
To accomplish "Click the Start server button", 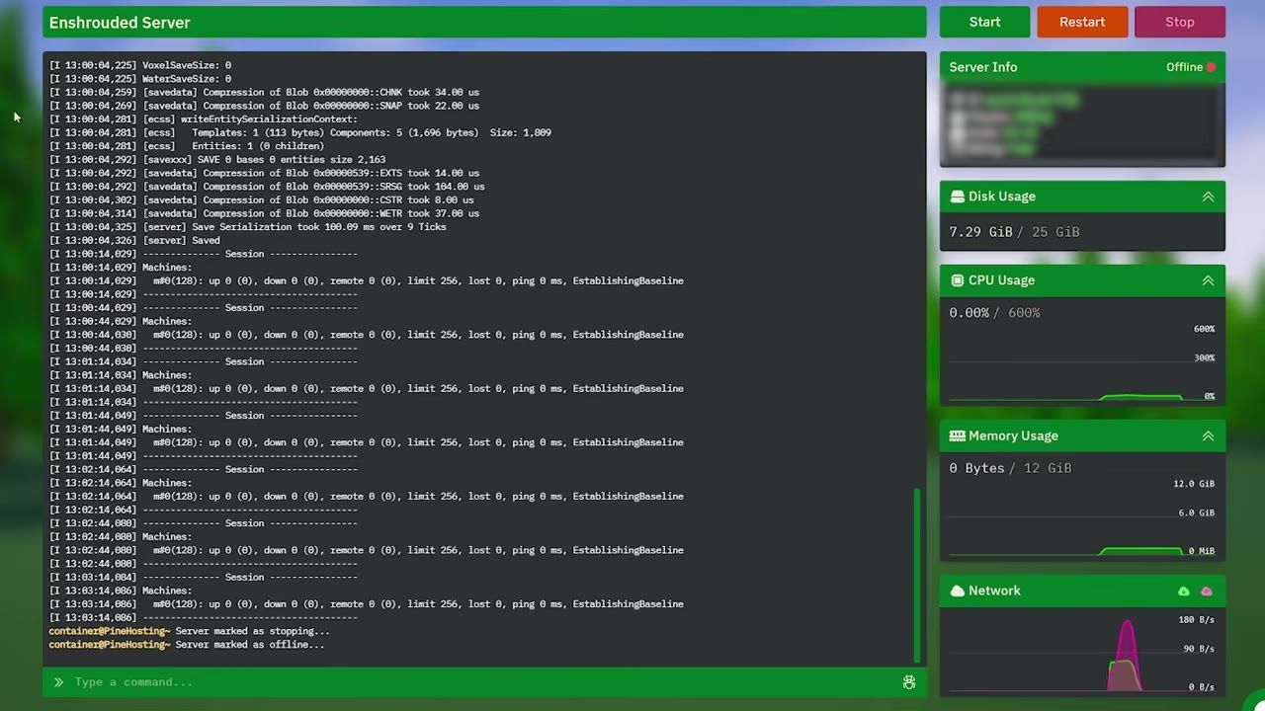I will tap(984, 22).
